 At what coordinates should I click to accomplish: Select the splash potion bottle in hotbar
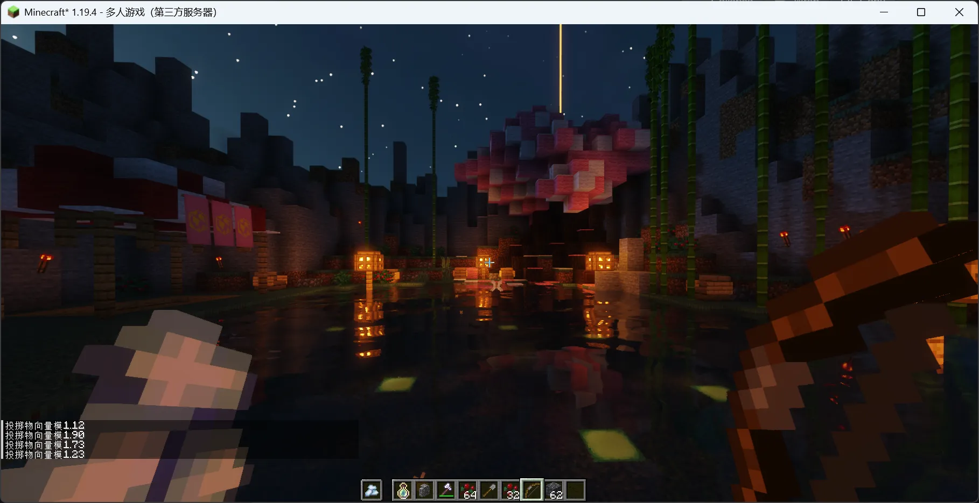pos(403,490)
